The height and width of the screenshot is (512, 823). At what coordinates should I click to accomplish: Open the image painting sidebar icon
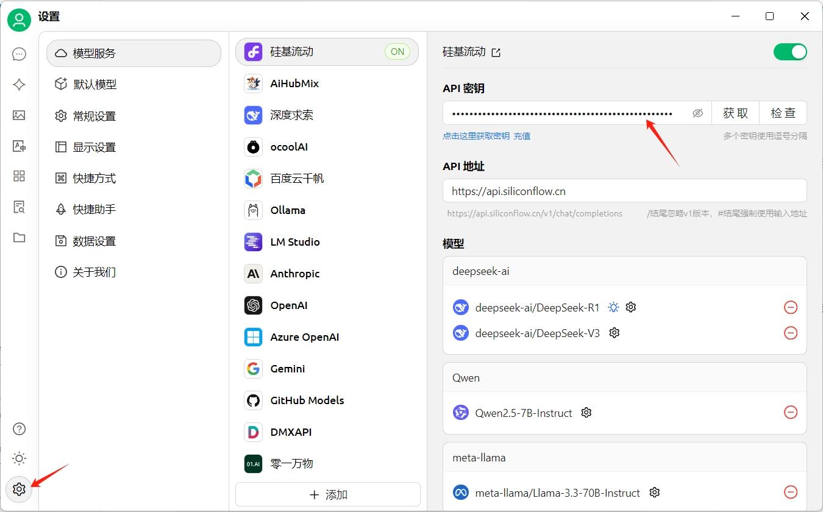[19, 115]
